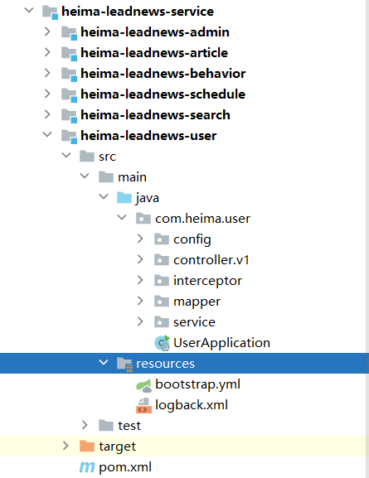Viewport: 369px width, 478px height.
Task: Select the highlighted resources row label
Action: 165,364
